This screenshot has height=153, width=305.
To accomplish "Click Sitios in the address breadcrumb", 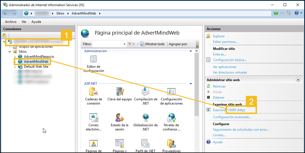I will pos(60,13).
